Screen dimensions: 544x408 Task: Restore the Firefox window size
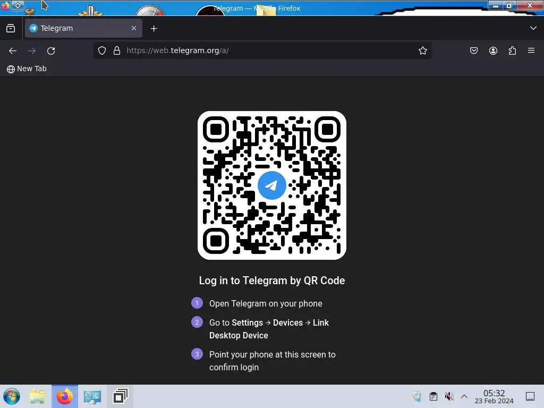[x=509, y=5]
